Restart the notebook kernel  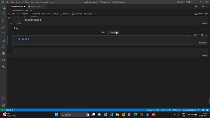64,14
